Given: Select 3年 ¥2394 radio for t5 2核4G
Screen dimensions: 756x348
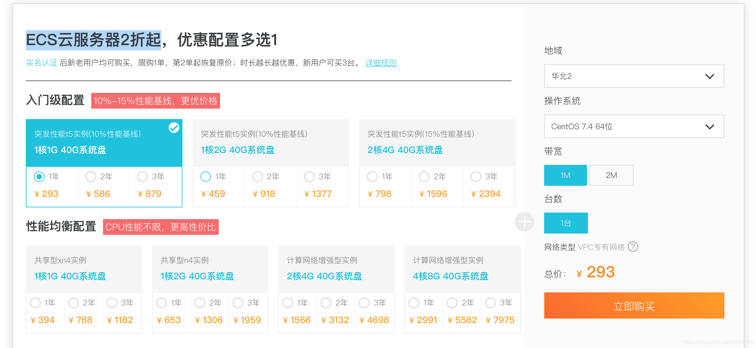Looking at the screenshot, I should pos(476,177).
